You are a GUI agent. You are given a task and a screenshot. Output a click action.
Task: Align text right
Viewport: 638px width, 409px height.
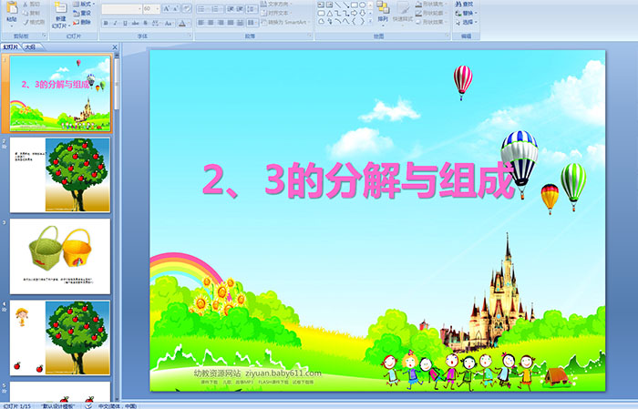point(221,23)
